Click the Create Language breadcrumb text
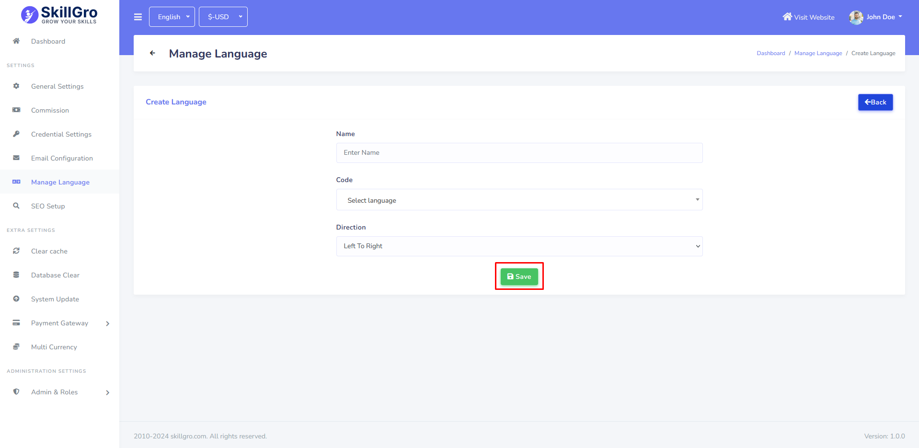The height and width of the screenshot is (448, 919). point(873,53)
